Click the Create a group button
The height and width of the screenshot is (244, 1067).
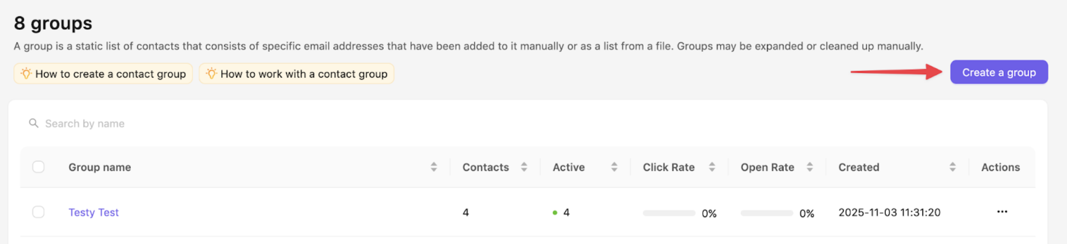point(998,73)
